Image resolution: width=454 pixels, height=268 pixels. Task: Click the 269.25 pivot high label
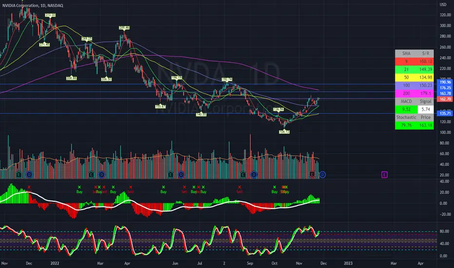tap(87, 38)
